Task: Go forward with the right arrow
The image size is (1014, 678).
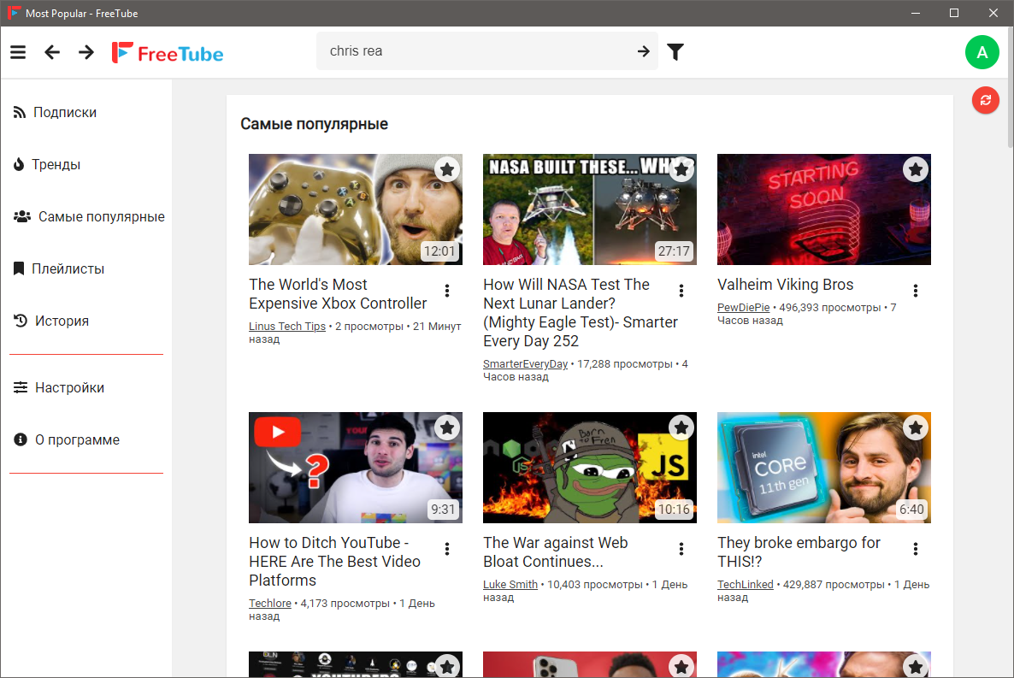Action: (x=86, y=52)
